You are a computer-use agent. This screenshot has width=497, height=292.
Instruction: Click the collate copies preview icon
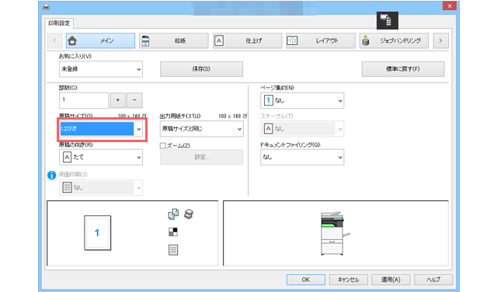(173, 214)
